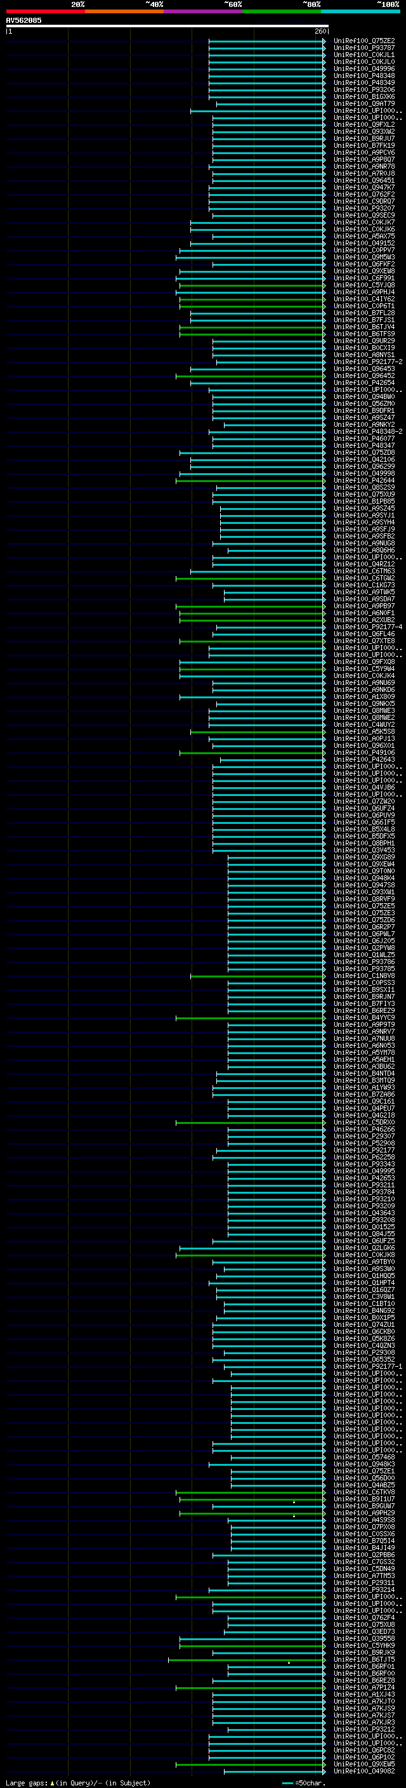
Task: Click the UniRef100_P46077 label
Action: pos(364,439)
